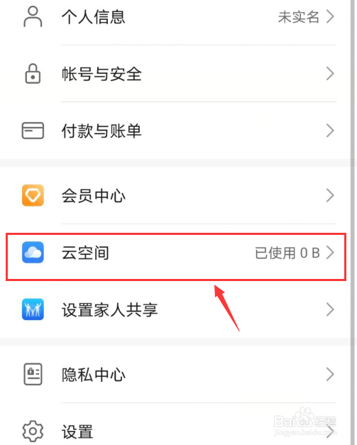This screenshot has width=357, height=445.
Task: Tap the 未实名 status text
Action: (x=299, y=17)
